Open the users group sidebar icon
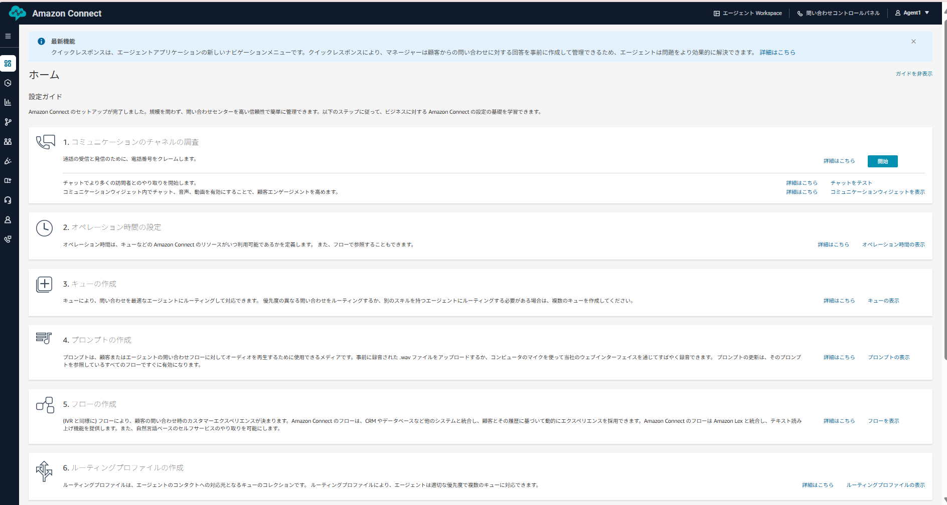947x505 pixels. coord(8,142)
